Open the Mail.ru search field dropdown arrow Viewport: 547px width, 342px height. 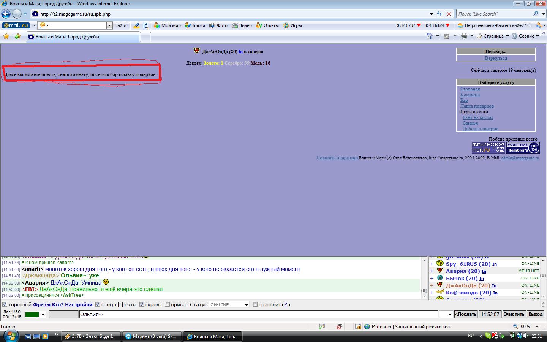coord(110,25)
